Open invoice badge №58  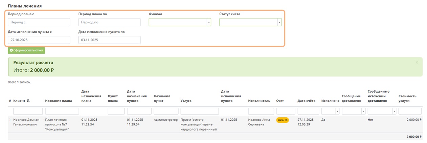(x=283, y=120)
